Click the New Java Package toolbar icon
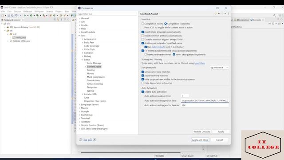Viewport: 284px width, 160px height. pyautogui.click(x=51, y=16)
